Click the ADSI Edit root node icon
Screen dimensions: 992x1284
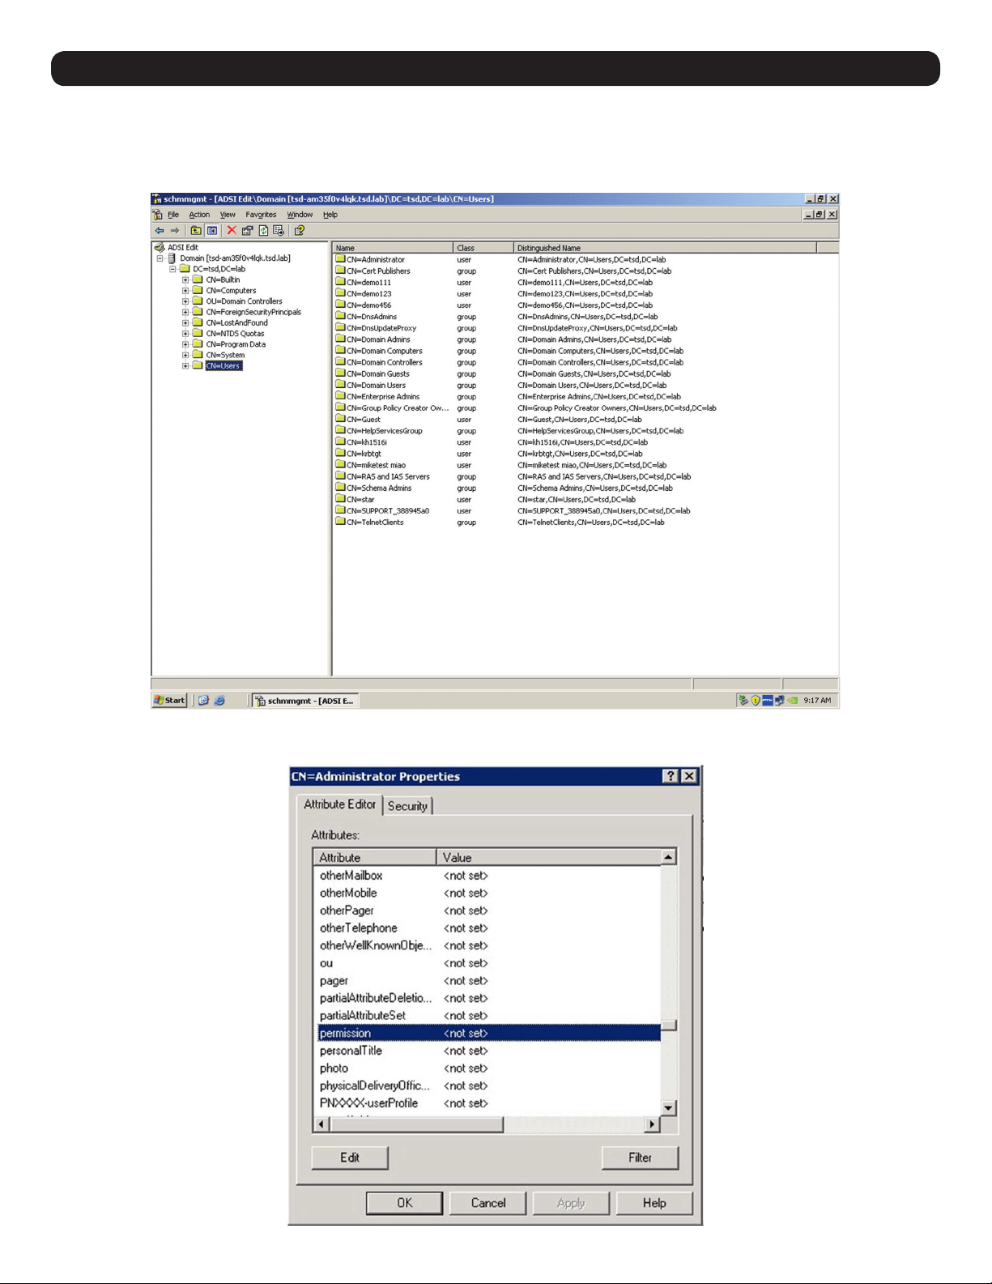click(x=160, y=248)
